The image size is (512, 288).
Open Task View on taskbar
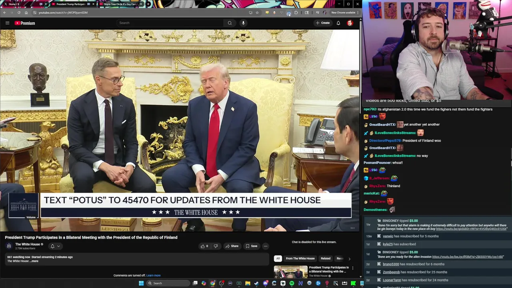pos(195,283)
